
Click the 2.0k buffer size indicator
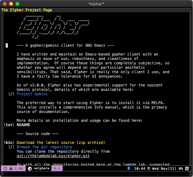pos(19,168)
